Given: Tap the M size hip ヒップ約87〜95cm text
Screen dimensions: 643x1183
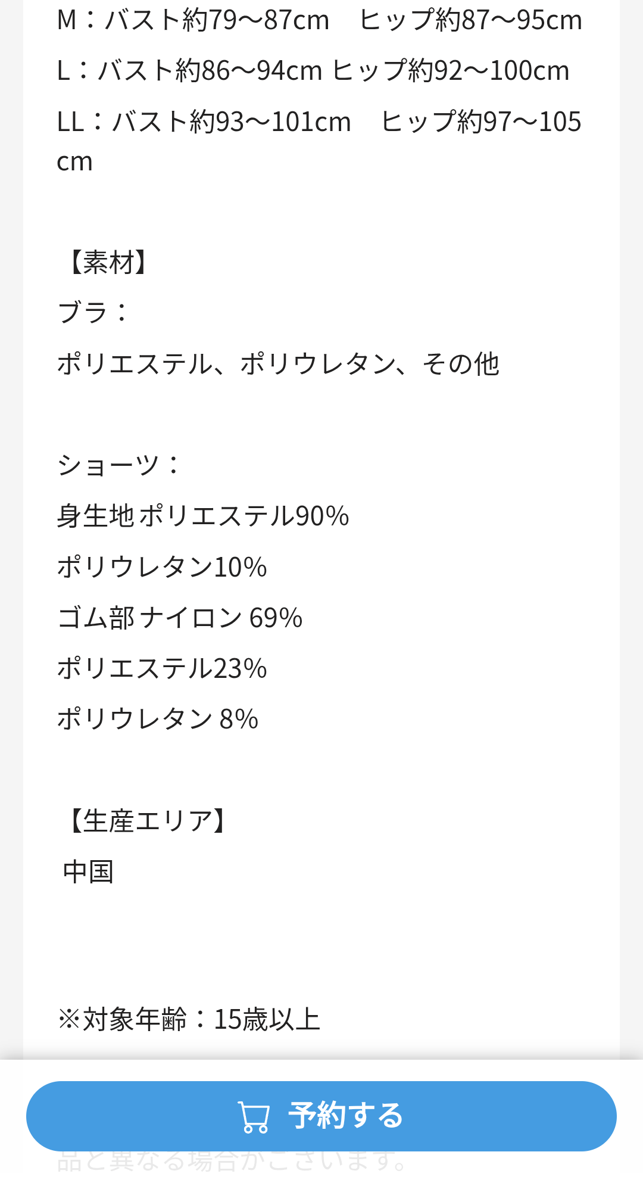Looking at the screenshot, I should tap(470, 20).
